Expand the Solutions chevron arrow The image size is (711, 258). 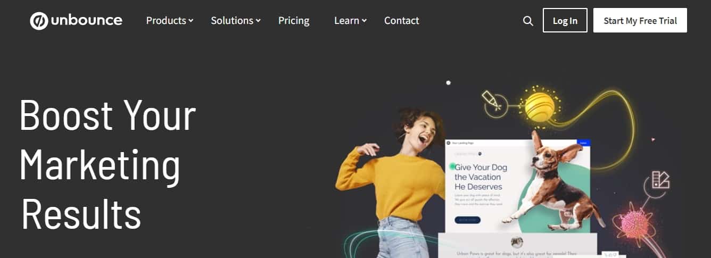(258, 21)
